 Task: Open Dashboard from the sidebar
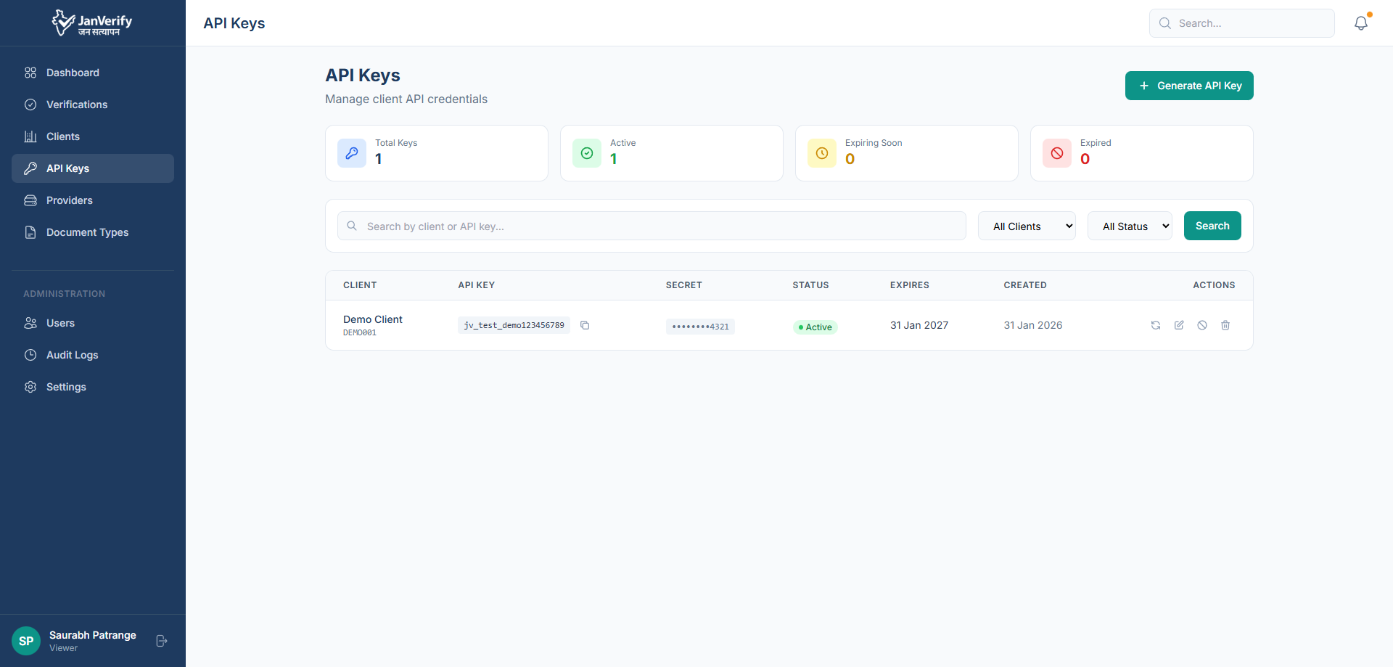pyautogui.click(x=73, y=73)
